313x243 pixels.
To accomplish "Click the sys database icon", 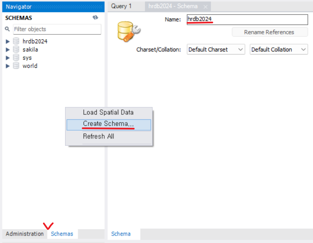I will tap(16, 57).
